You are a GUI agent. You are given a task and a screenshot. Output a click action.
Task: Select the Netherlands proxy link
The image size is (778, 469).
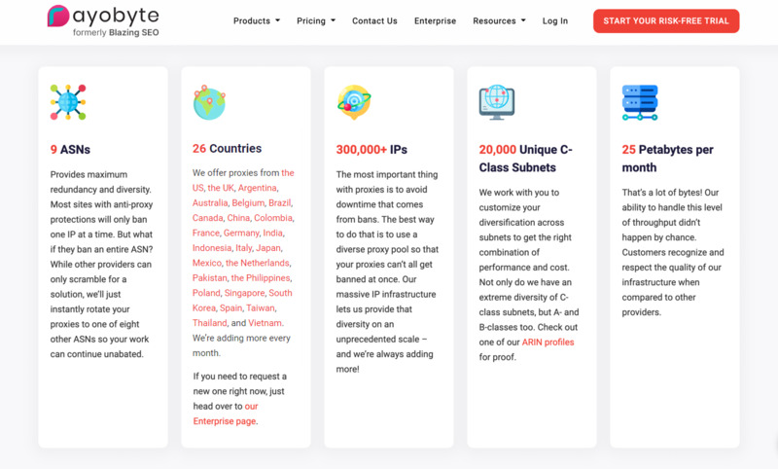(257, 263)
